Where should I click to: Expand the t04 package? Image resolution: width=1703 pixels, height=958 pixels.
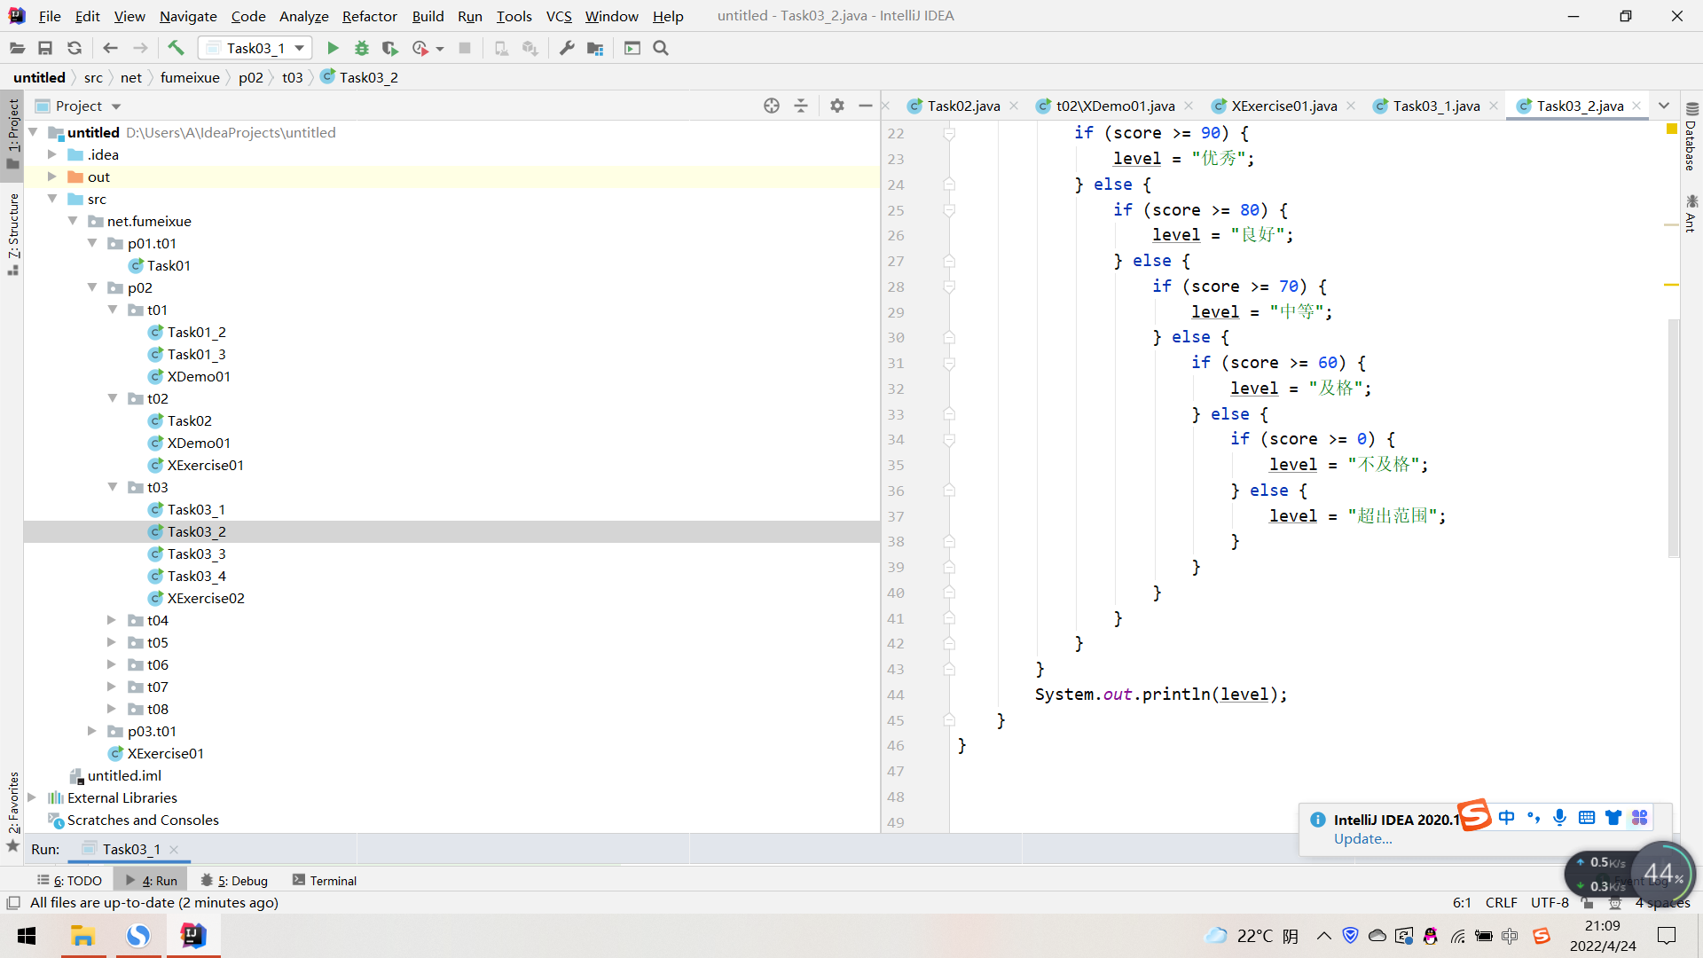112,620
